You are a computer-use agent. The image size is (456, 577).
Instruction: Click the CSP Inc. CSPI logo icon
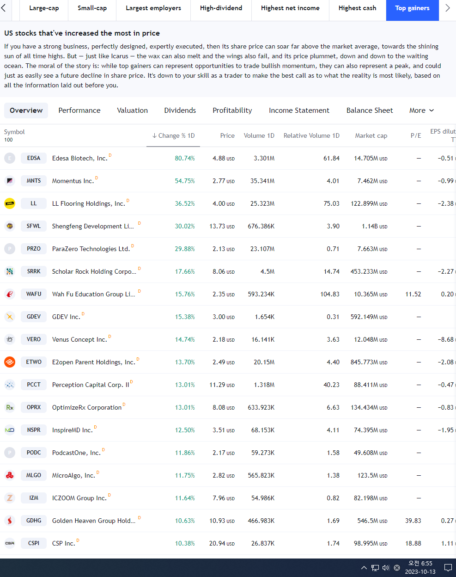[x=10, y=543]
